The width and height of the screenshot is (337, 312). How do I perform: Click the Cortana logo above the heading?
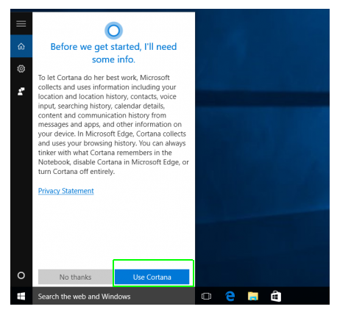click(x=113, y=31)
